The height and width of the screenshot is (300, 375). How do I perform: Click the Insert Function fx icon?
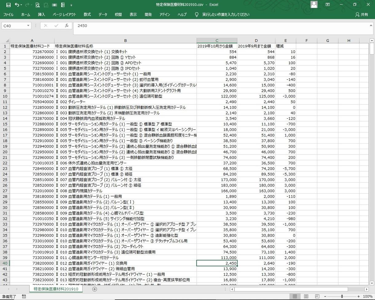66,26
